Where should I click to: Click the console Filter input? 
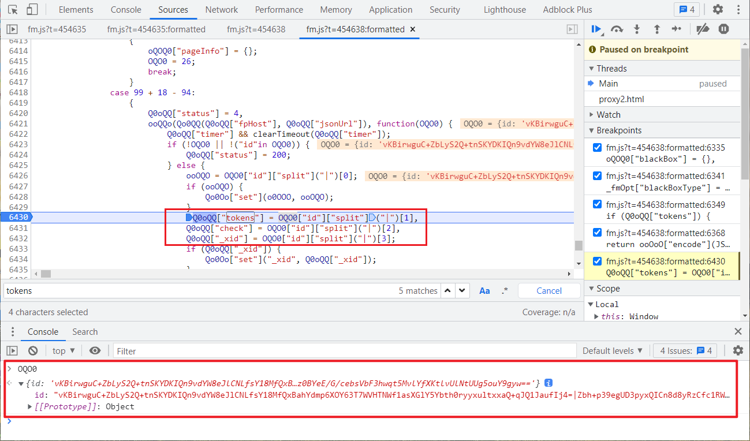point(345,350)
